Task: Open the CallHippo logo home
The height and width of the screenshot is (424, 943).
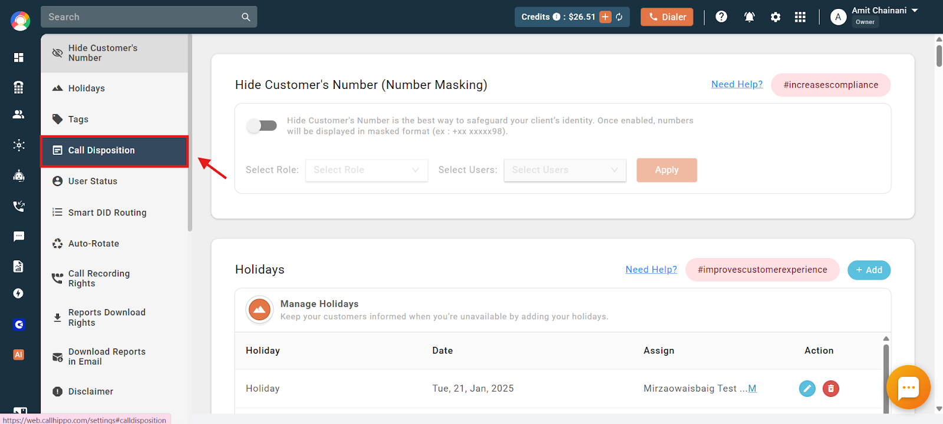Action: point(20,21)
